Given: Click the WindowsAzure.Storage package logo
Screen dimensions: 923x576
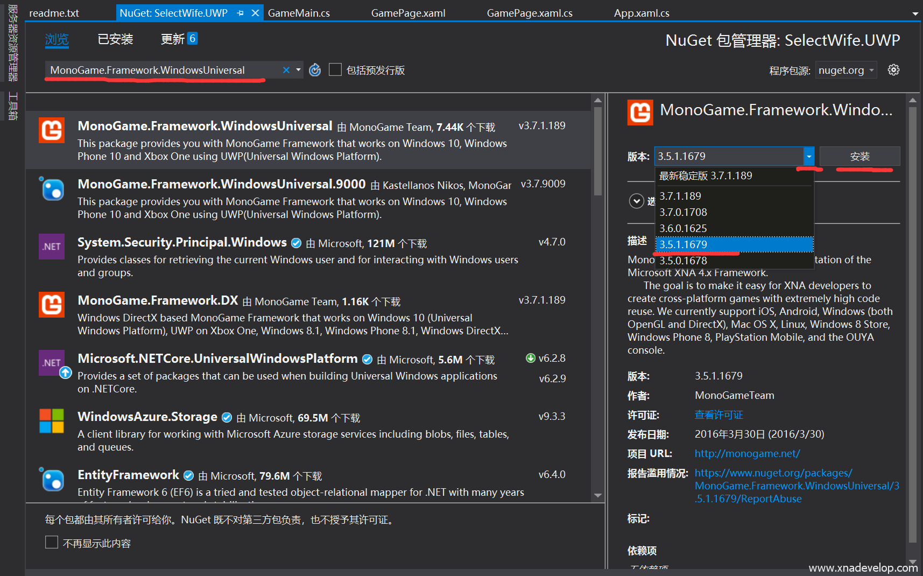Looking at the screenshot, I should [52, 421].
